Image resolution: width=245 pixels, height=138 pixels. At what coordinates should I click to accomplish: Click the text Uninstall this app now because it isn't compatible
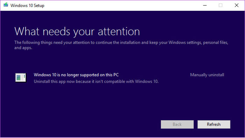click(x=96, y=81)
